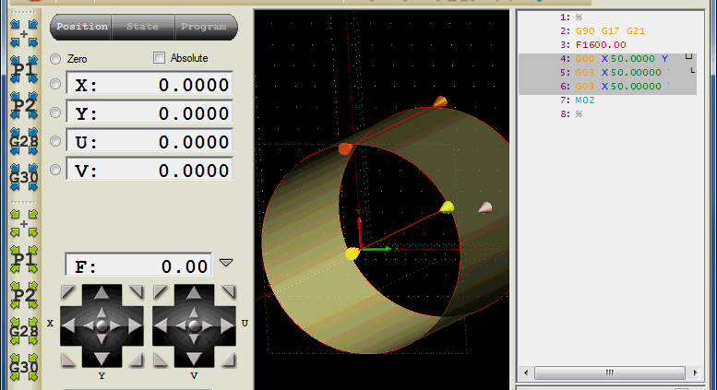717x390 pixels.
Task: Click the upper blue G28 home icon
Action: coord(23,140)
